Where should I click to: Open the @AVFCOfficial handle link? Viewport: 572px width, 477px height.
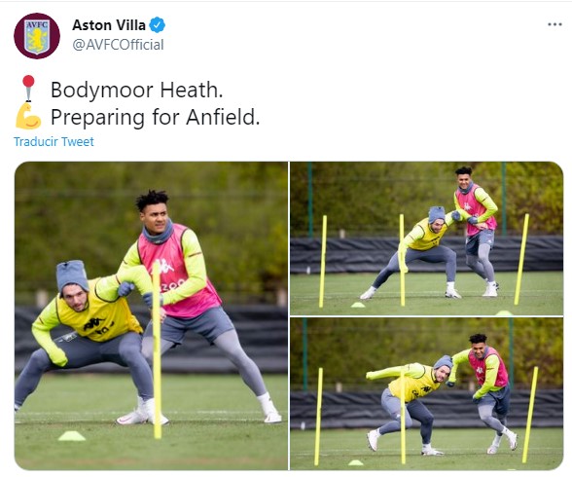[x=119, y=45]
